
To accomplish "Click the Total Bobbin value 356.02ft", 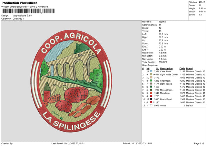I will (163, 62).
